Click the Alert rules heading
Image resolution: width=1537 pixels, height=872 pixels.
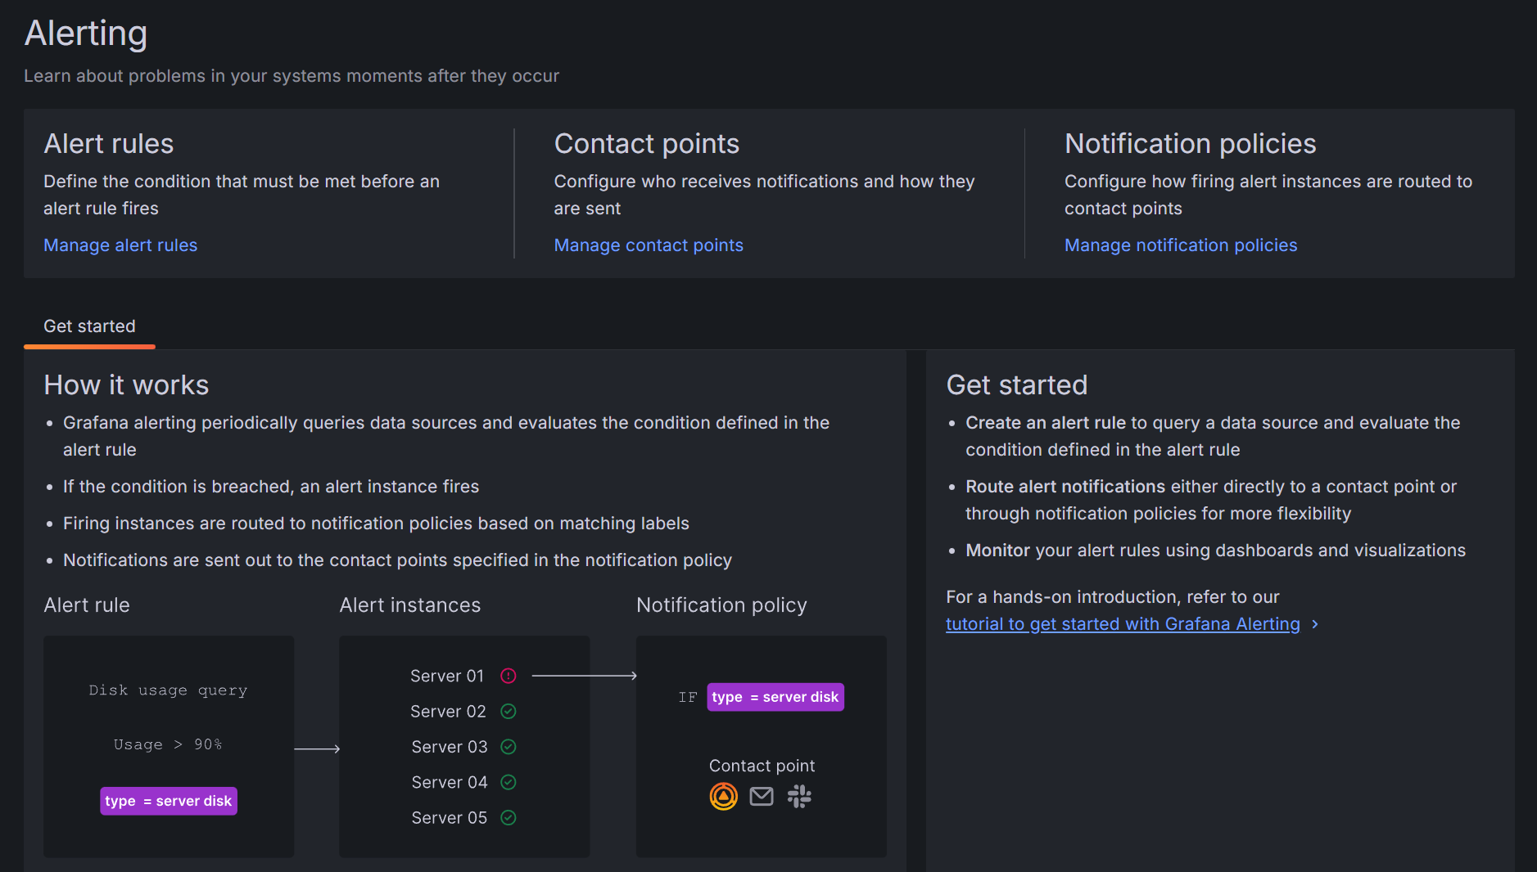pos(109,144)
